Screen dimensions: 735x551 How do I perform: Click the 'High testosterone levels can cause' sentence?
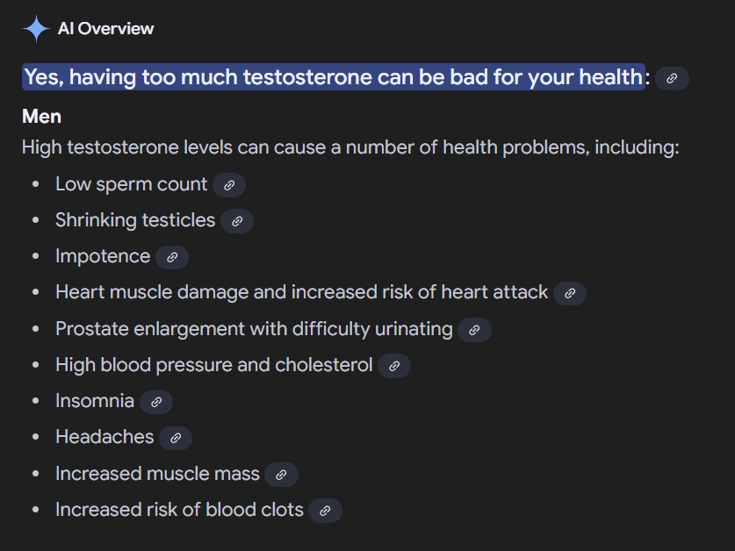[350, 147]
